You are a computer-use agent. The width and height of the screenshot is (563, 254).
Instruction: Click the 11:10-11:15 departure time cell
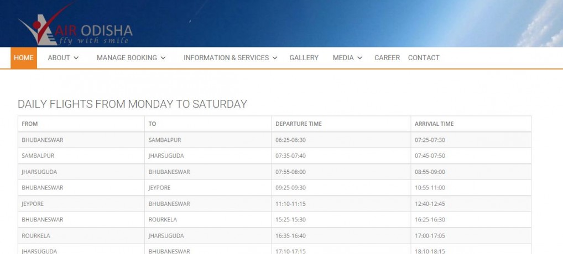click(x=290, y=204)
